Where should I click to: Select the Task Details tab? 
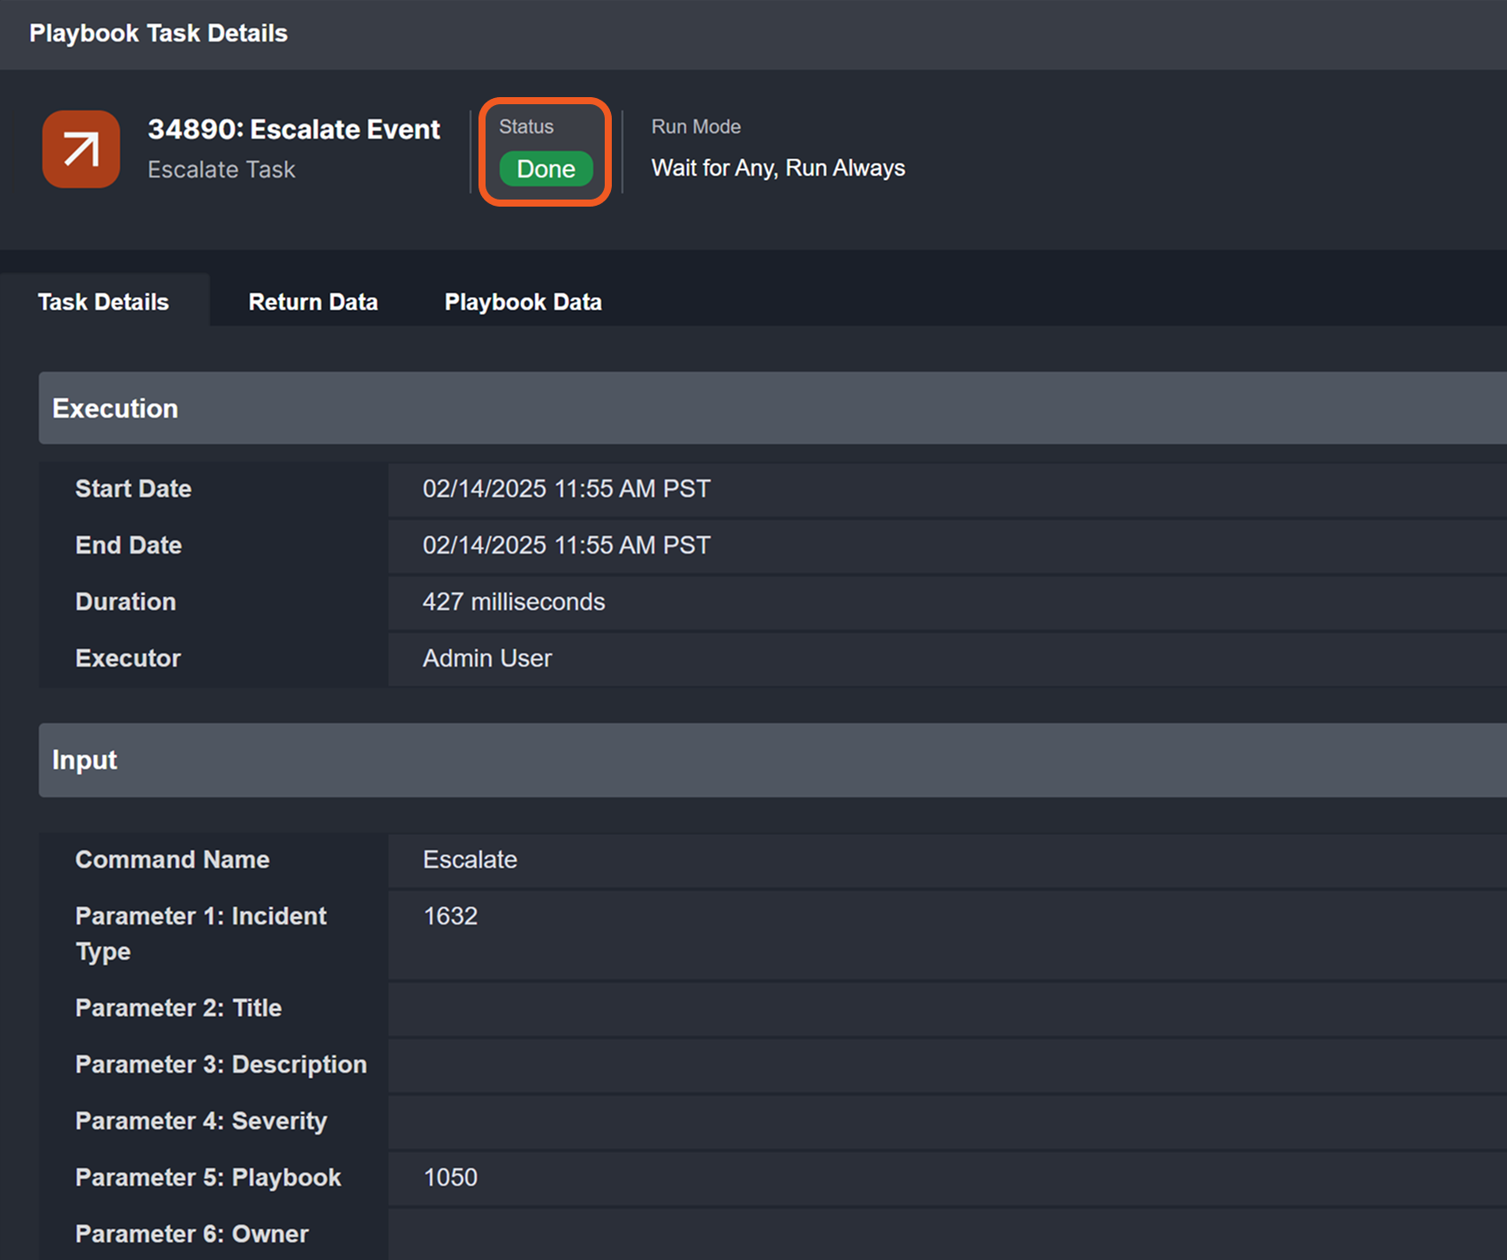(x=103, y=302)
